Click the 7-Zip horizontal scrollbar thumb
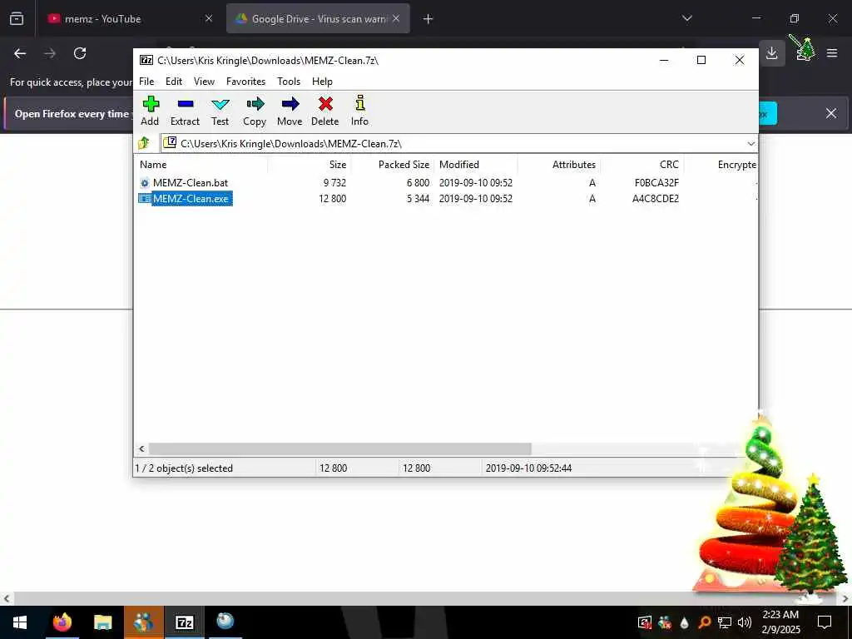 pyautogui.click(x=340, y=448)
